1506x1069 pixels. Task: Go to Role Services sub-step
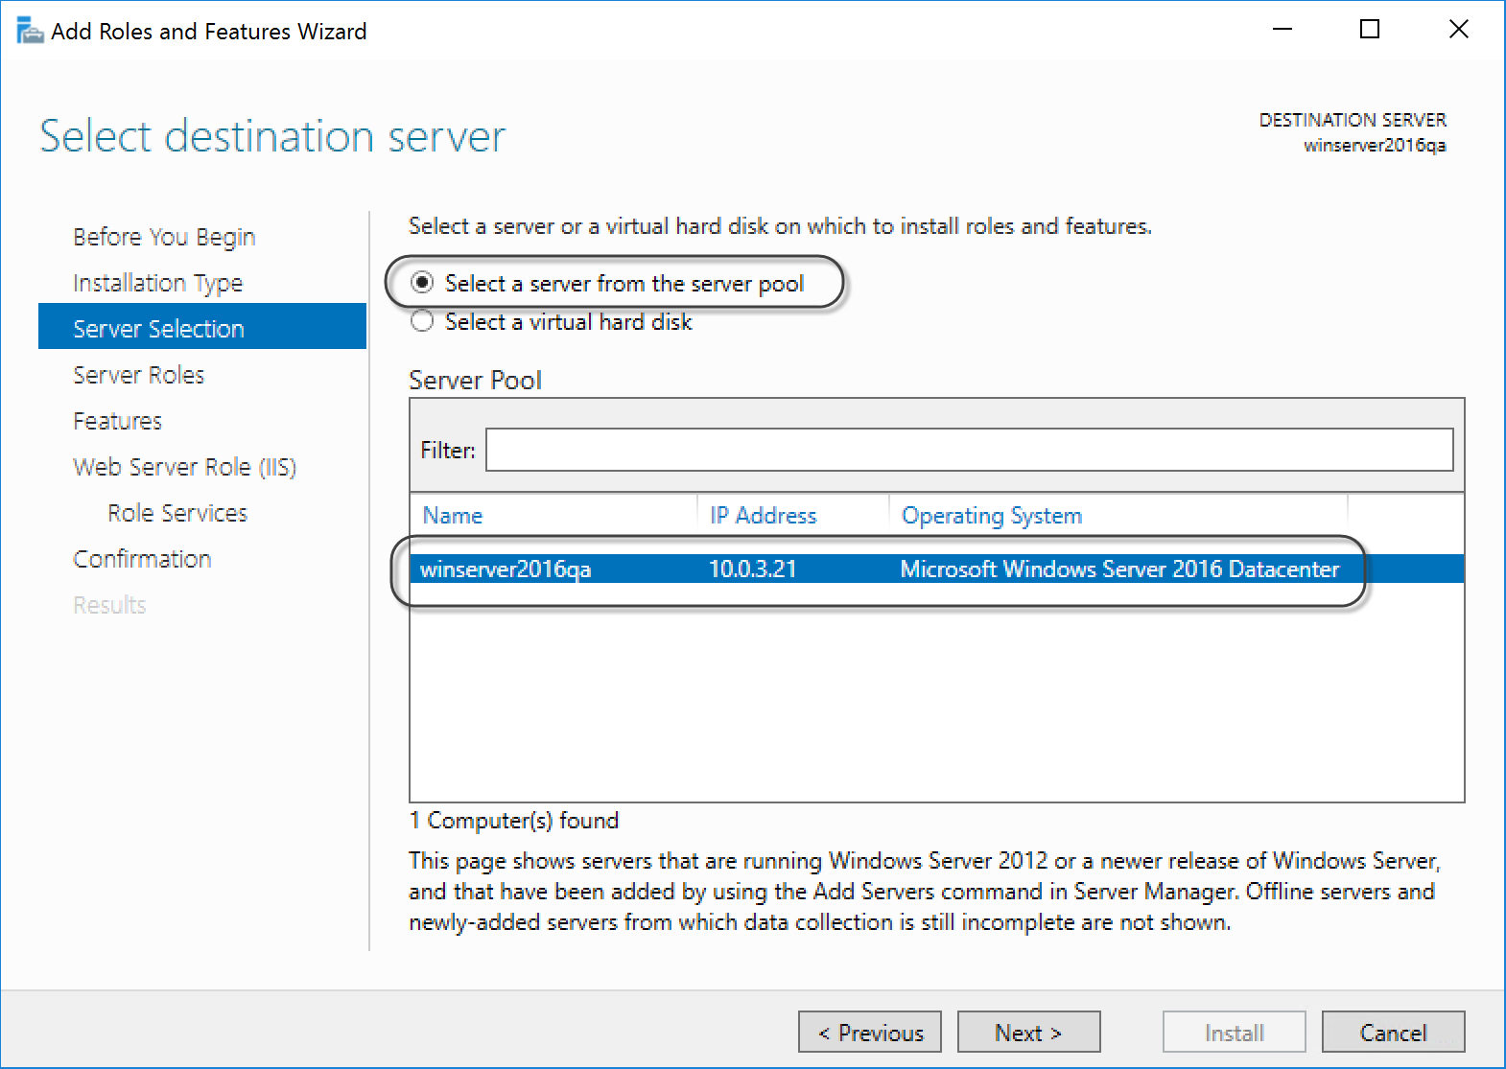[x=177, y=513]
